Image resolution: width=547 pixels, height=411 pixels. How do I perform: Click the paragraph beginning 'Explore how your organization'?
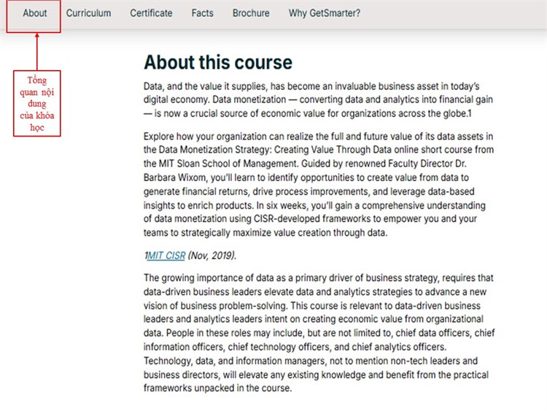click(x=319, y=185)
